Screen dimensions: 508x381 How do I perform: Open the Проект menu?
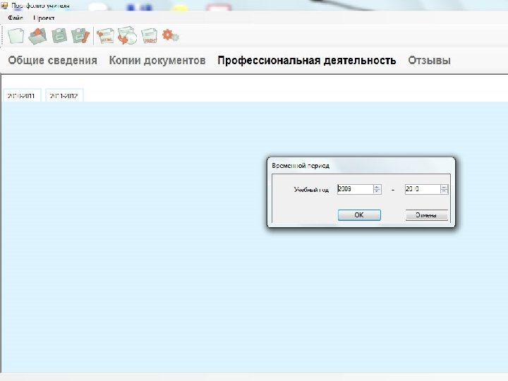click(44, 18)
